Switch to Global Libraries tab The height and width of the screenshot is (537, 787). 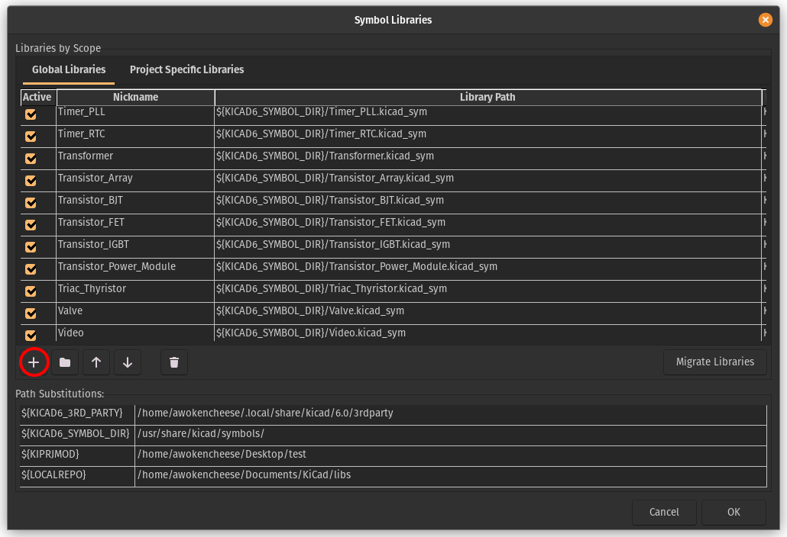pos(69,69)
